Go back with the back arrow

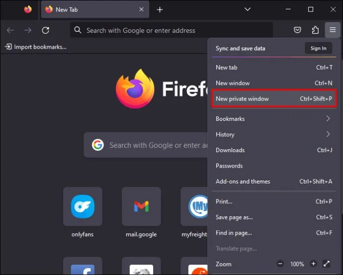[10, 30]
